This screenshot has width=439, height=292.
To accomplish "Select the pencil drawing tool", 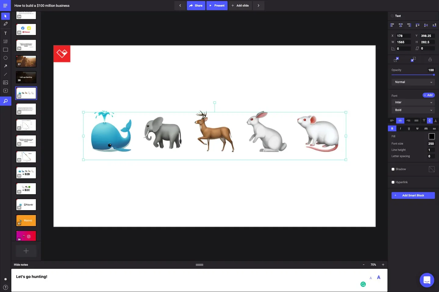I will click(x=5, y=24).
